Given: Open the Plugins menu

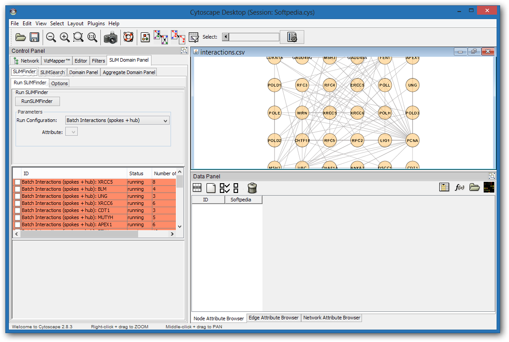Looking at the screenshot, I should (x=96, y=24).
